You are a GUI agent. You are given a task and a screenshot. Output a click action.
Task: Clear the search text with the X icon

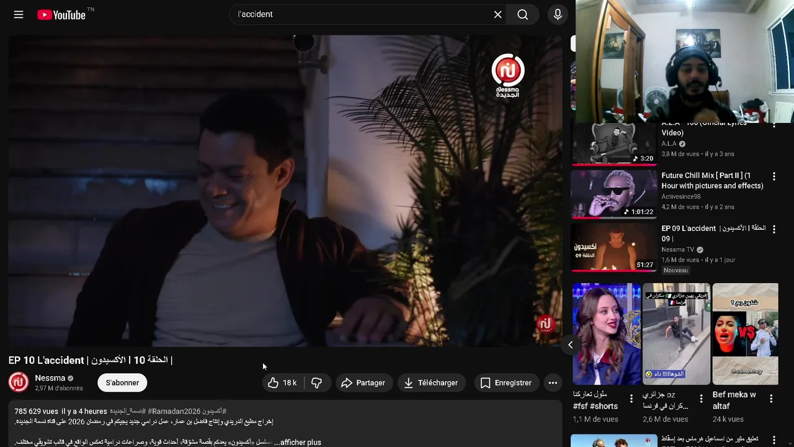click(x=497, y=14)
